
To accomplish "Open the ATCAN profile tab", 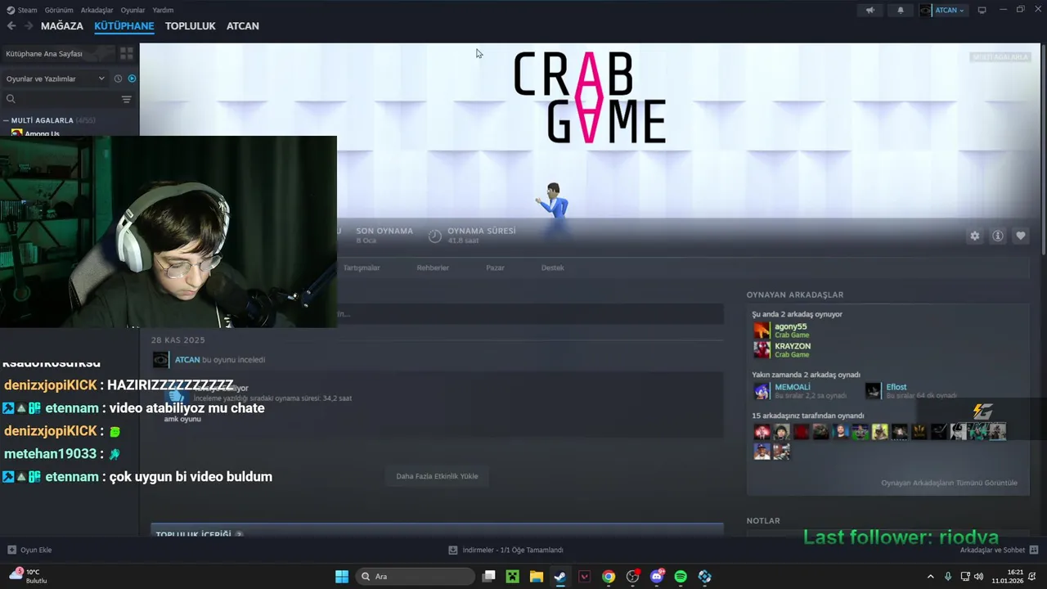I will [243, 26].
